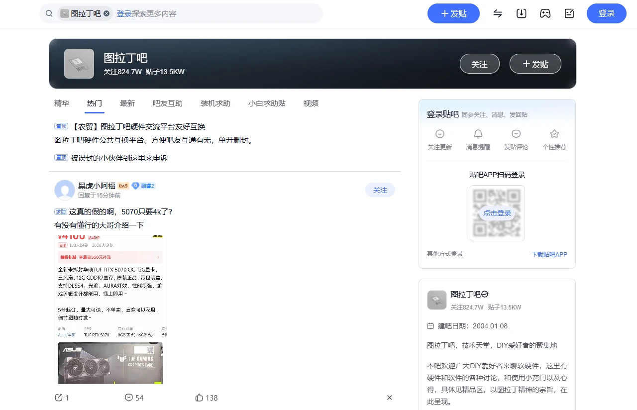Click the 发贴评论 chat icon
The image size is (637, 410).
pos(516,134)
